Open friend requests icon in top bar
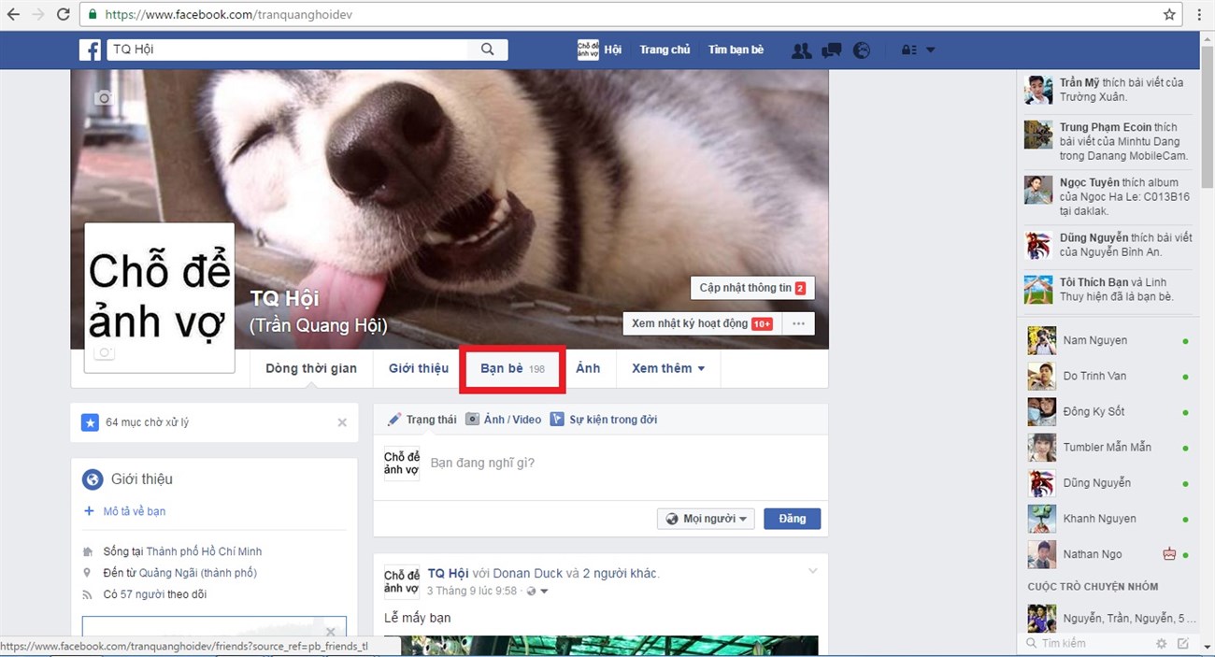The image size is (1215, 657). tap(801, 50)
